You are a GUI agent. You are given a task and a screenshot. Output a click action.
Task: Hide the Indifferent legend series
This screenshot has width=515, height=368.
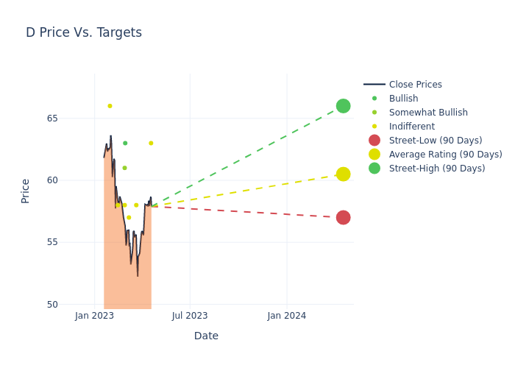[411, 127]
